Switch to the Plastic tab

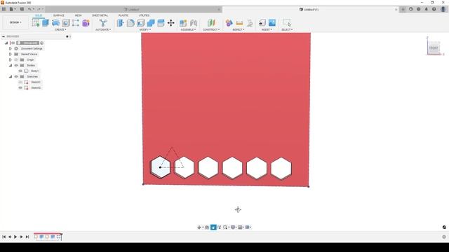pyautogui.click(x=123, y=15)
